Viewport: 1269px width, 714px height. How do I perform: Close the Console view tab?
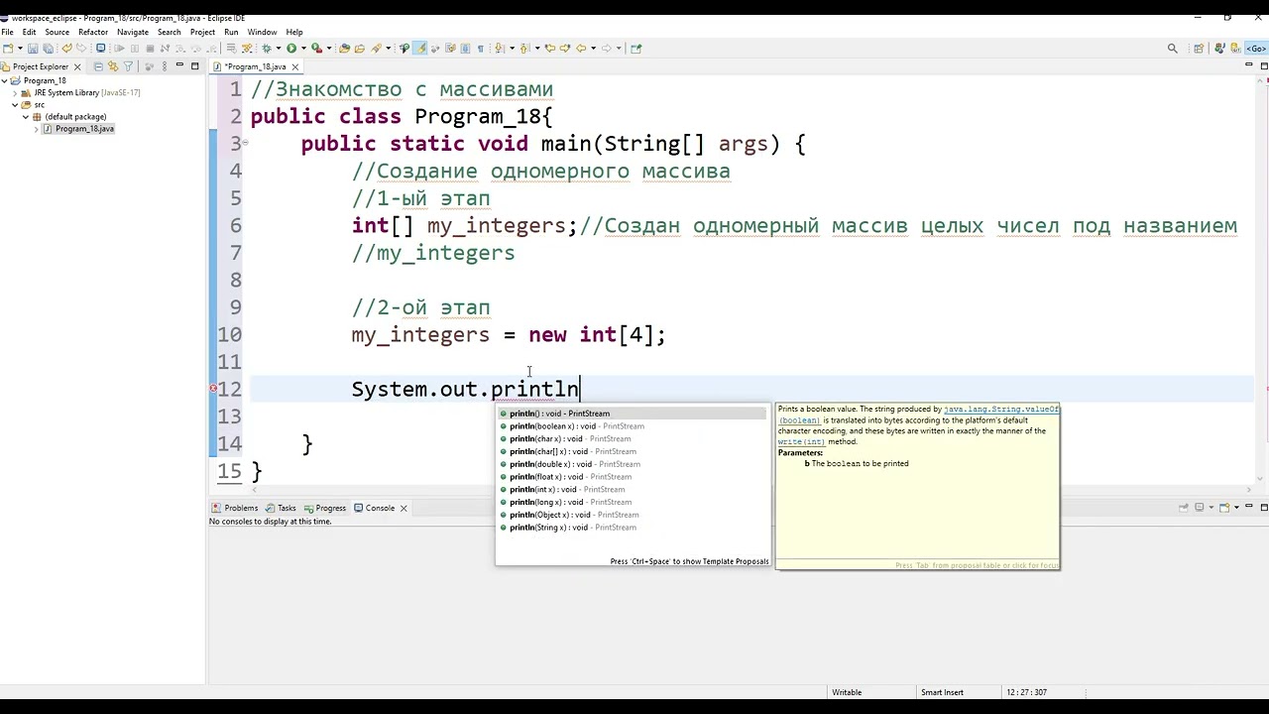404,508
